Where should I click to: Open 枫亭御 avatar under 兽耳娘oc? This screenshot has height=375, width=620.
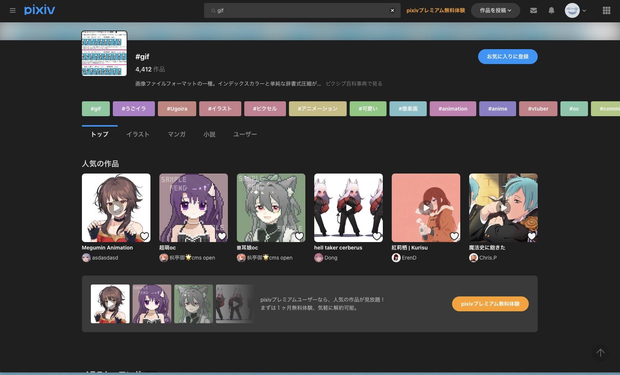click(241, 258)
